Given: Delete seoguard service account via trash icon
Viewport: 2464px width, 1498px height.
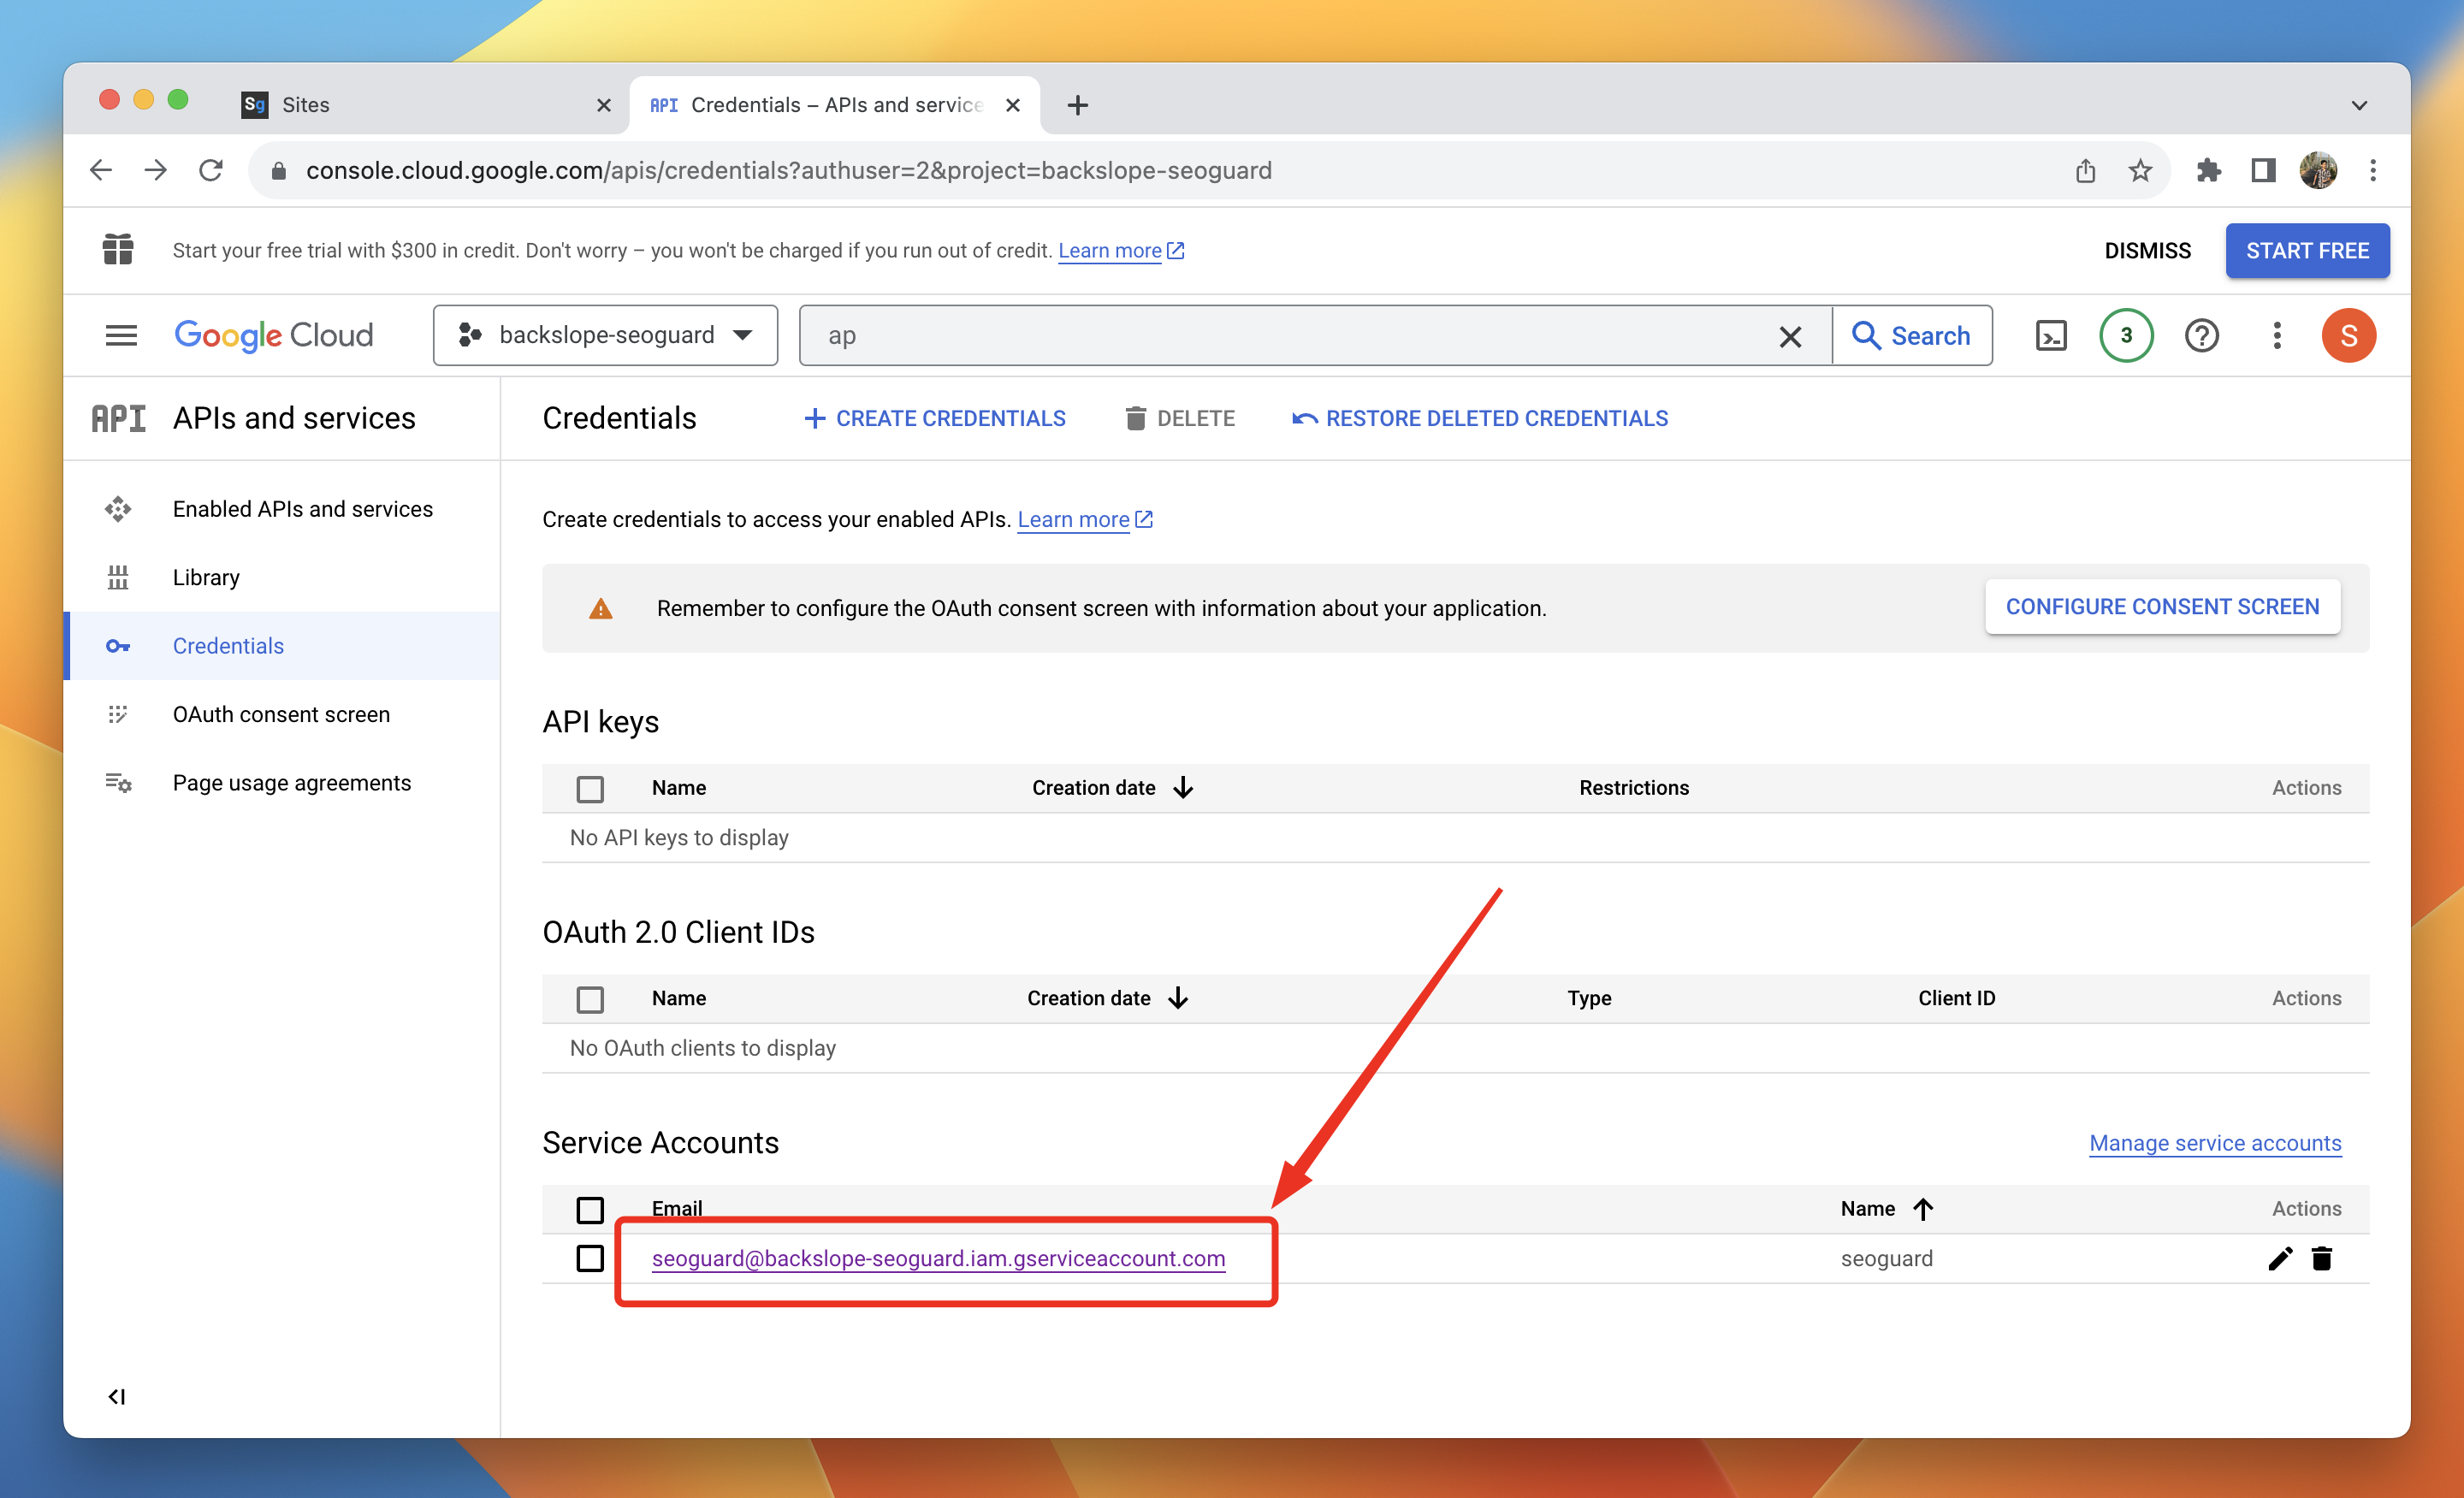Looking at the screenshot, I should point(2322,1258).
